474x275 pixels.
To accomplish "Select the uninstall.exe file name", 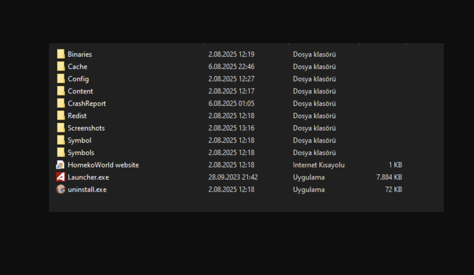I will point(87,190).
